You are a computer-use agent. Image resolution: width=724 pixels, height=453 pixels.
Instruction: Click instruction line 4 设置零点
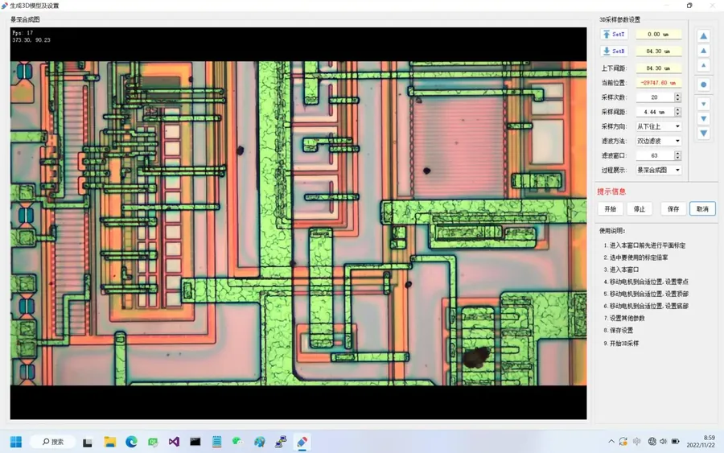[x=646, y=282]
